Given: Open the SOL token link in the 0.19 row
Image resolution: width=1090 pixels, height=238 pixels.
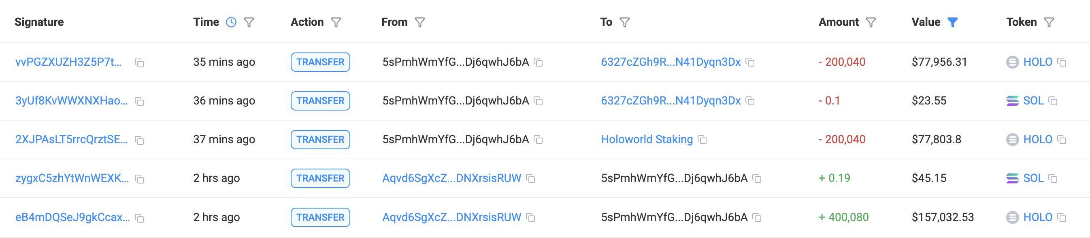Looking at the screenshot, I should pos(1033,178).
